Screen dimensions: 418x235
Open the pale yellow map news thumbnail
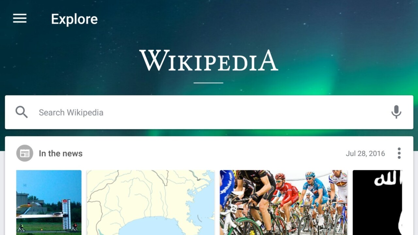(x=151, y=202)
